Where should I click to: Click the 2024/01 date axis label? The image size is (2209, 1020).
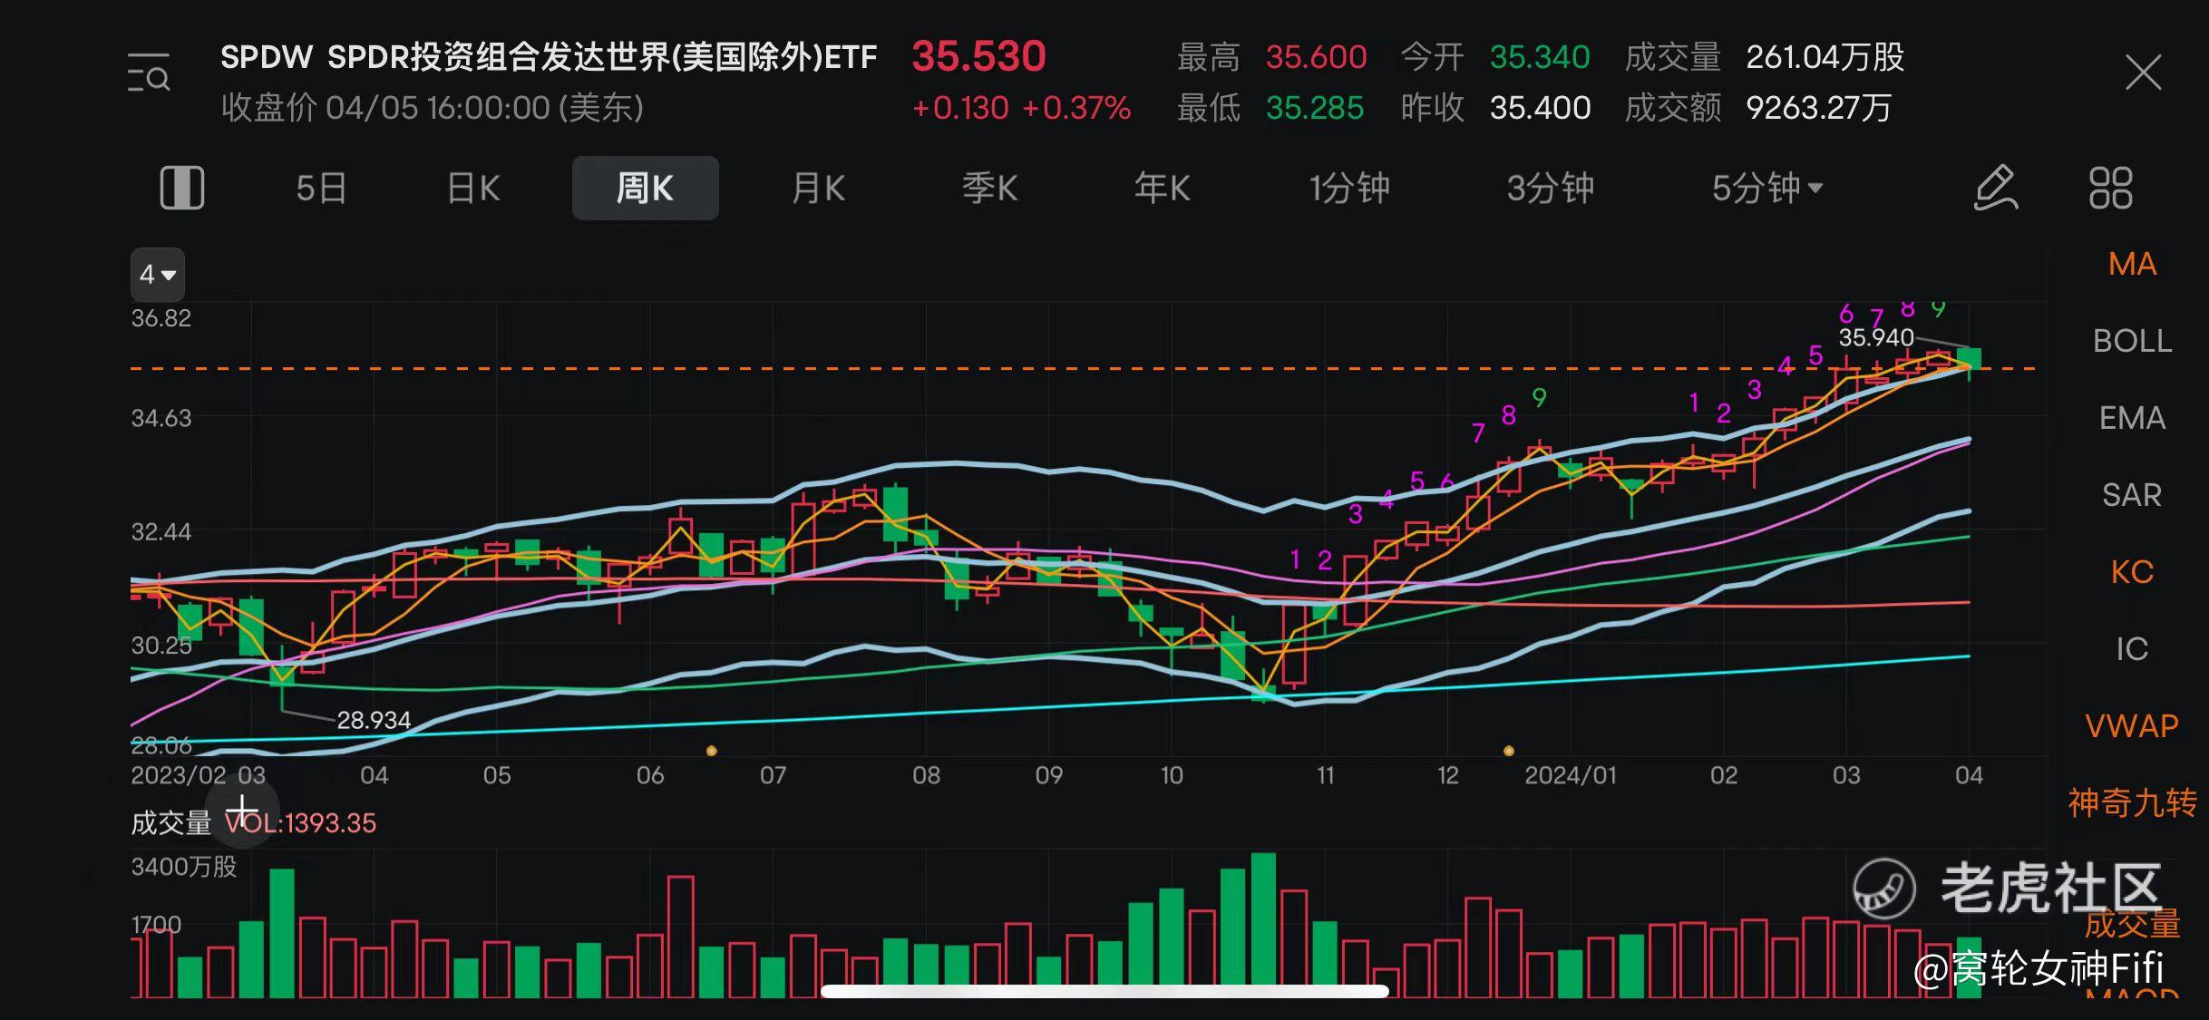(1570, 775)
